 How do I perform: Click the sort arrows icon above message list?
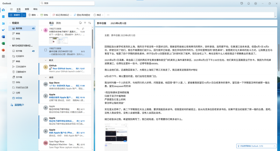90,23
